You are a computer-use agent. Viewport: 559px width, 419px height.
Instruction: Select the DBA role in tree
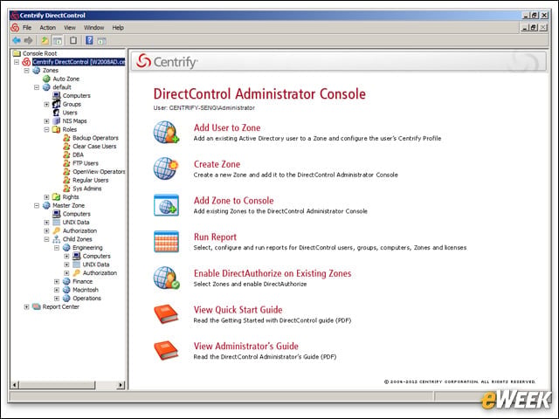click(78, 155)
